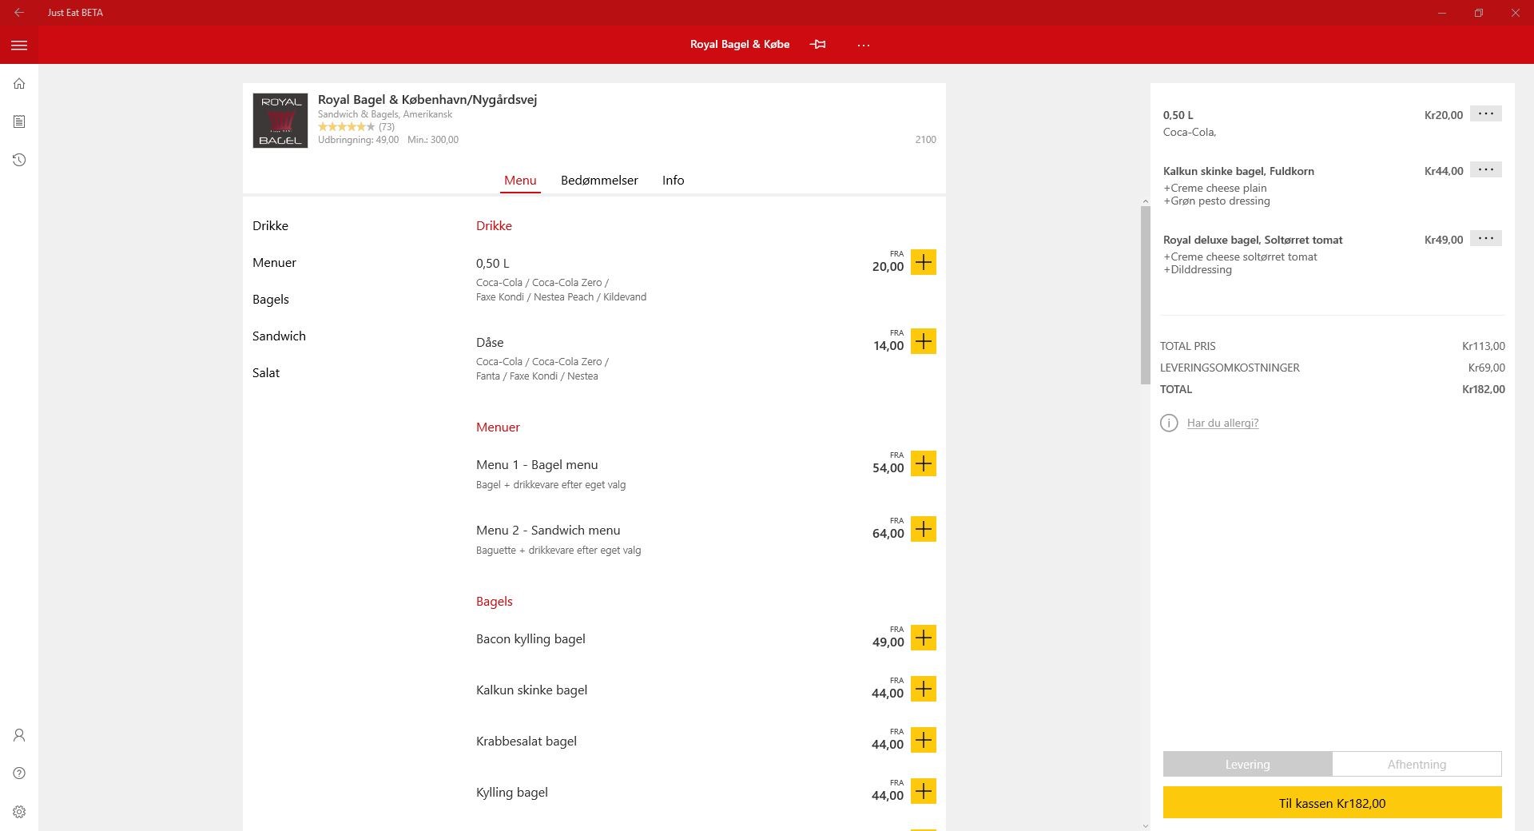The image size is (1534, 831).
Task: Proceed with Til kassen Kr182,00 button
Action: click(x=1332, y=803)
